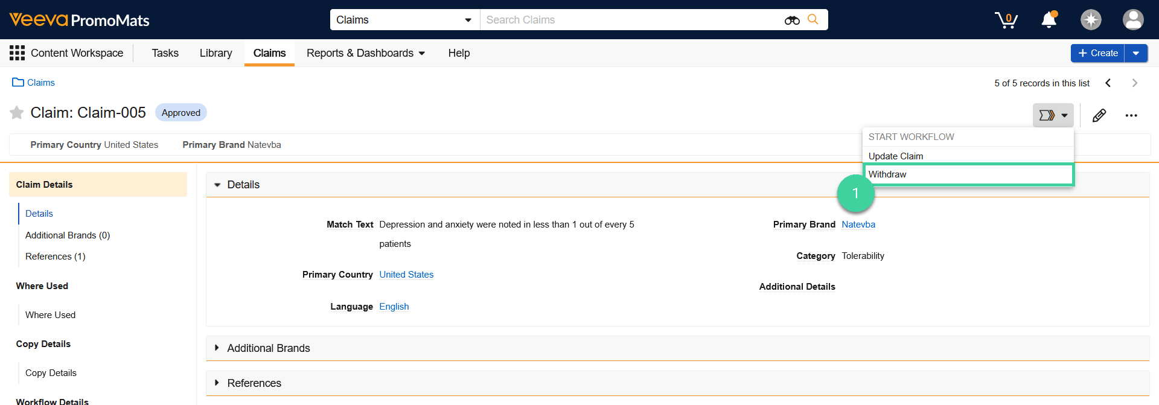Image resolution: width=1159 pixels, height=405 pixels.
Task: Click the orange magnifier search icon
Action: click(813, 19)
